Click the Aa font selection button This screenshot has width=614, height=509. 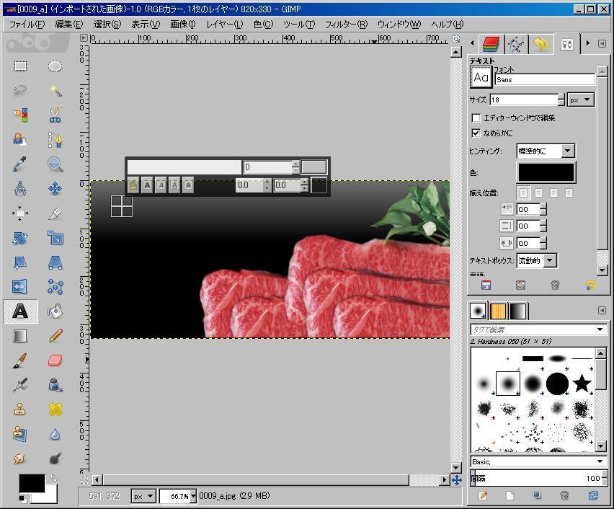click(x=481, y=78)
